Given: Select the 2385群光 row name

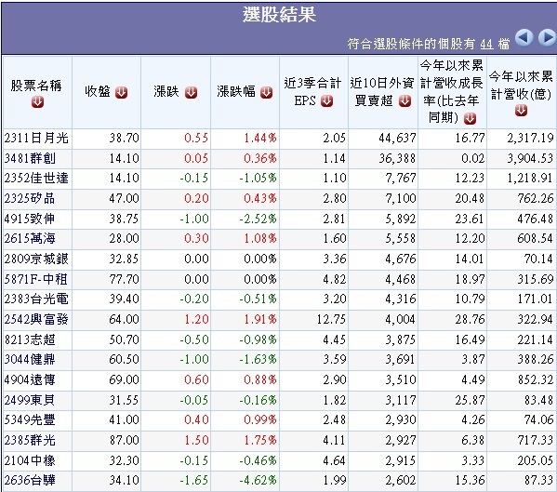Looking at the screenshot, I should click(x=30, y=440).
